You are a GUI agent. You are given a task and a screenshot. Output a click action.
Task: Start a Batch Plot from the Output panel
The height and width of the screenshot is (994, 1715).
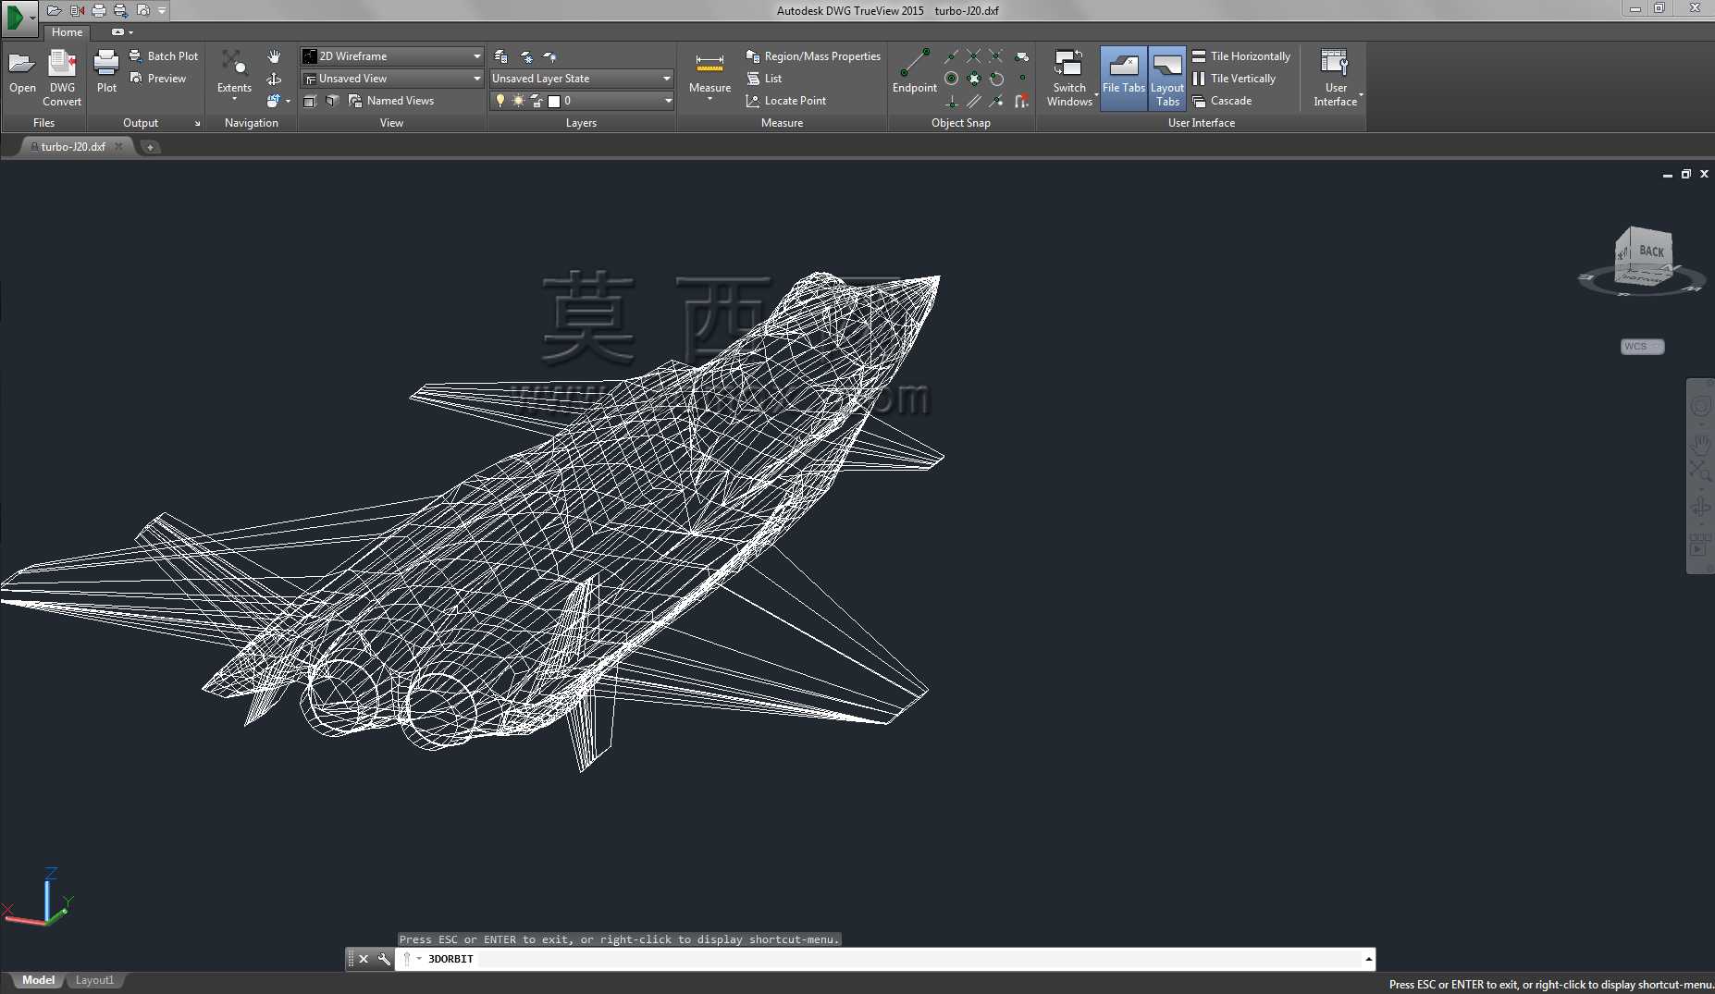tap(164, 55)
